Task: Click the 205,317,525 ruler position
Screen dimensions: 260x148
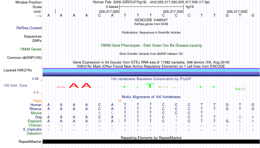Action: pos(109,11)
